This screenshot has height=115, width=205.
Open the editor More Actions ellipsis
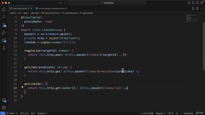point(201,9)
